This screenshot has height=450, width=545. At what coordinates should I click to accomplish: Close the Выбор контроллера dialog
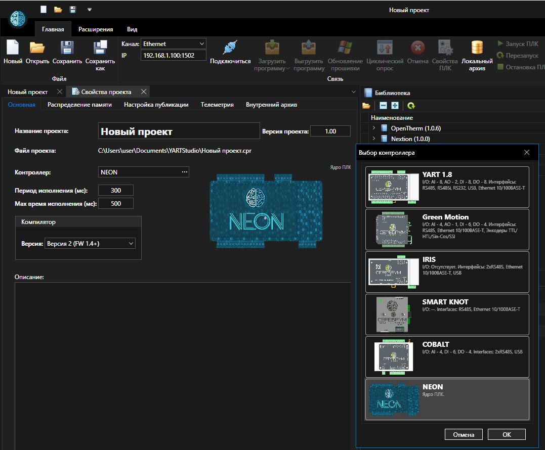[x=527, y=152]
